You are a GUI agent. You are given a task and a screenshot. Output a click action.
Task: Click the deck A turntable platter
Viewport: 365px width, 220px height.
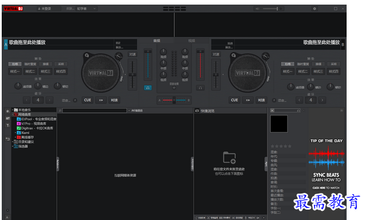click(101, 73)
